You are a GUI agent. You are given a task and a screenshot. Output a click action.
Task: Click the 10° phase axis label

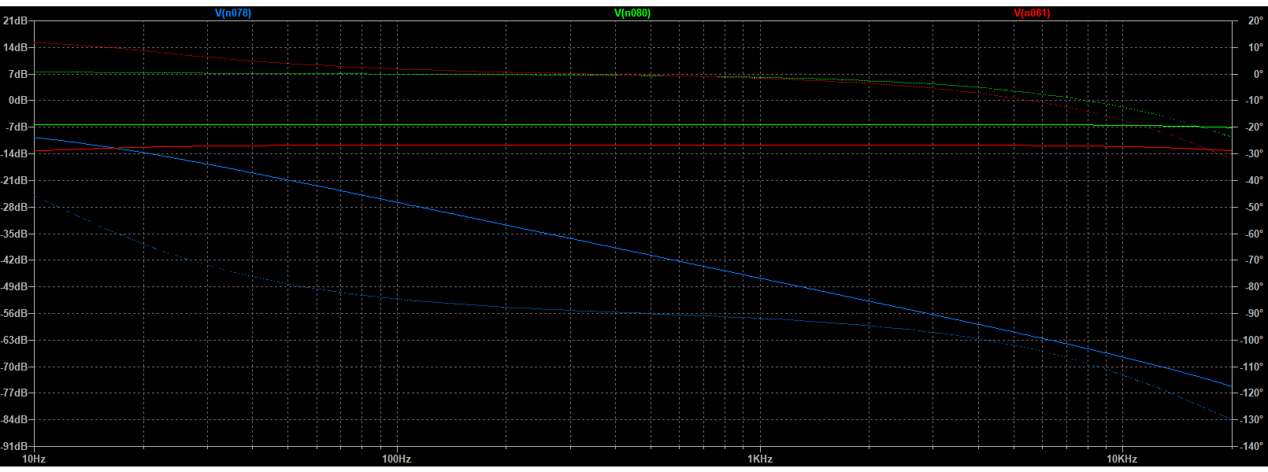click(x=1255, y=48)
